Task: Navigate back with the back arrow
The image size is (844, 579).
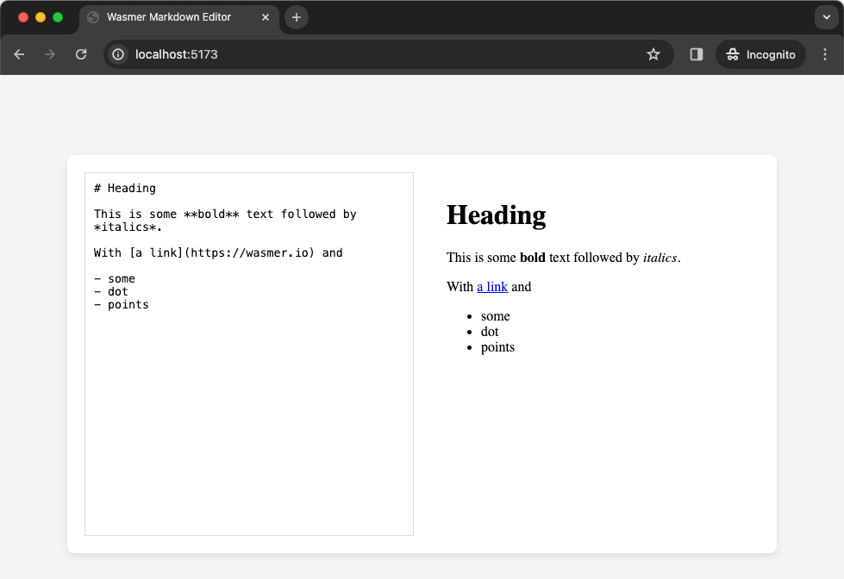Action: pos(19,53)
